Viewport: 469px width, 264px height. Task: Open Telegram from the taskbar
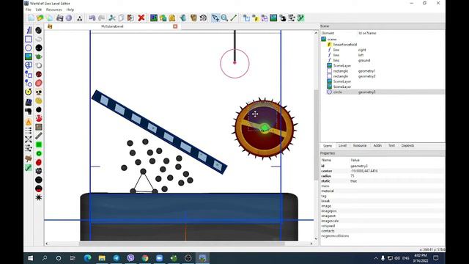point(116,258)
